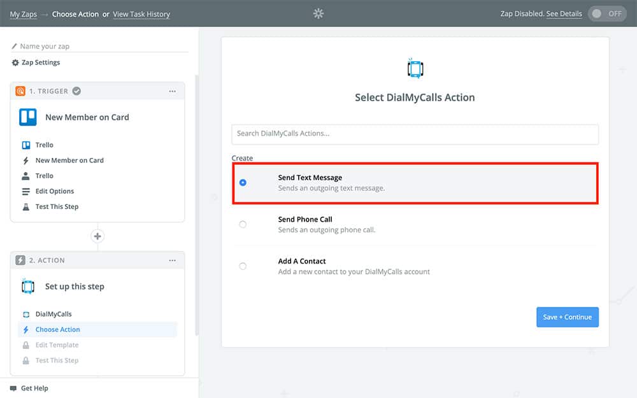Click the pencil icon to name zap

click(15, 46)
